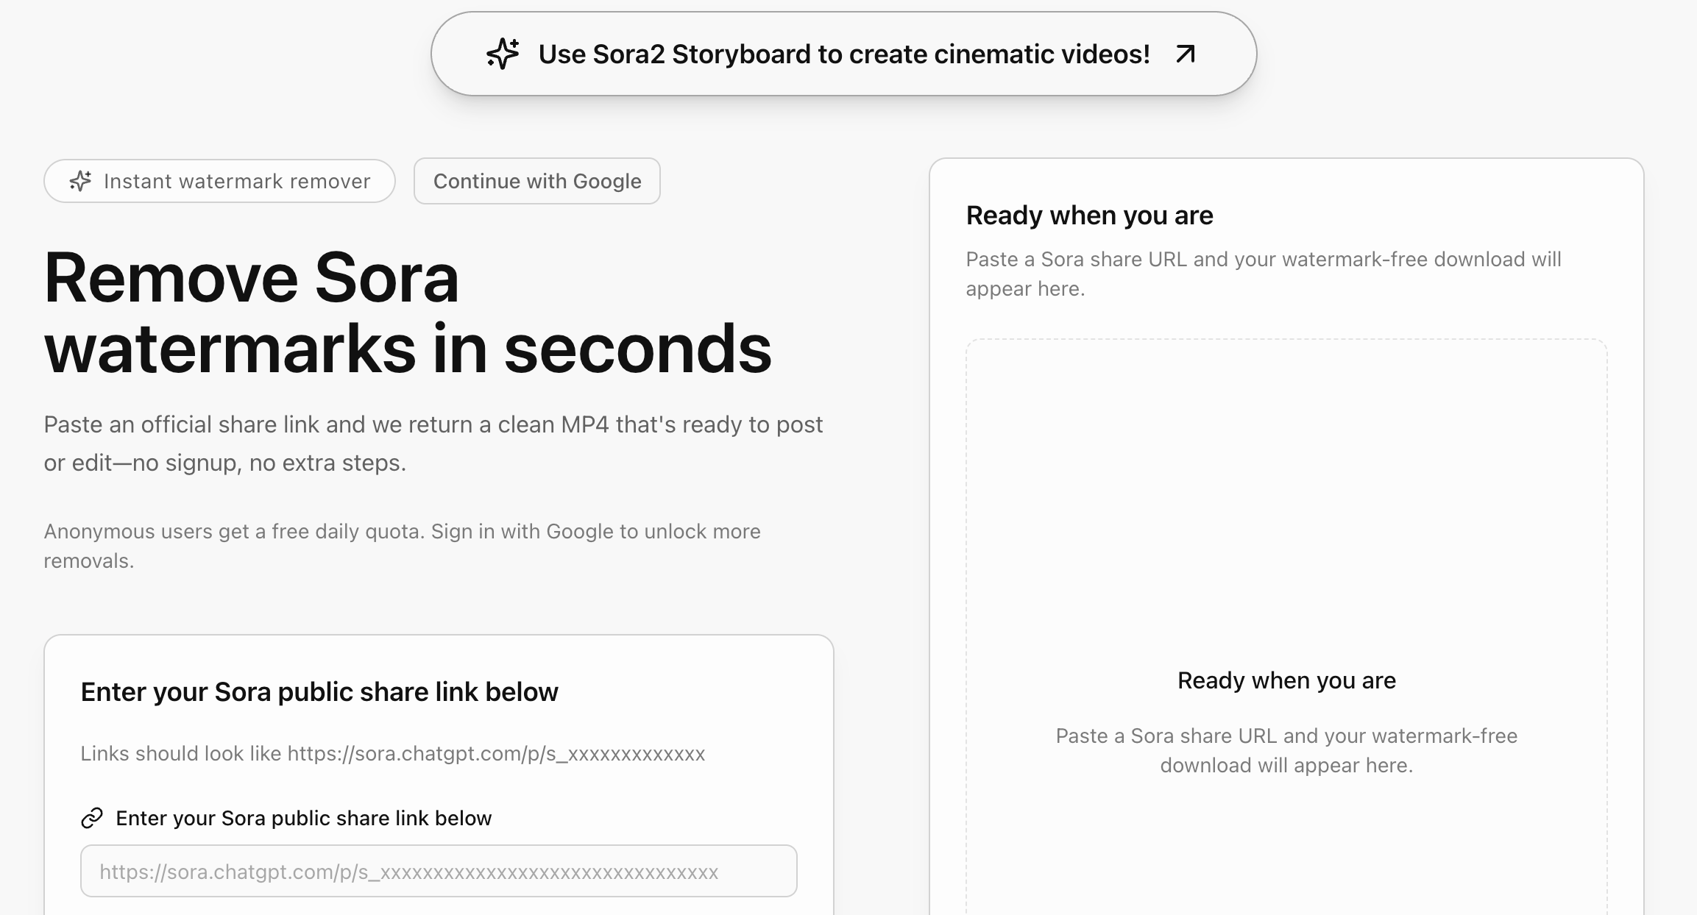Focus the Sora share link input field
Image resolution: width=1697 pixels, height=915 pixels.
[439, 872]
